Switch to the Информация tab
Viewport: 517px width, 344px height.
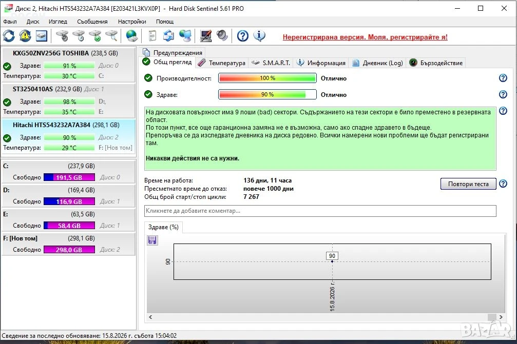tap(321, 63)
